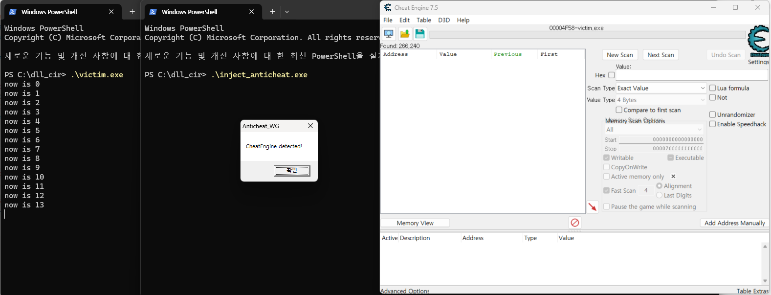Image resolution: width=771 pixels, height=295 pixels.
Task: Open Advanced Options
Action: [405, 291]
